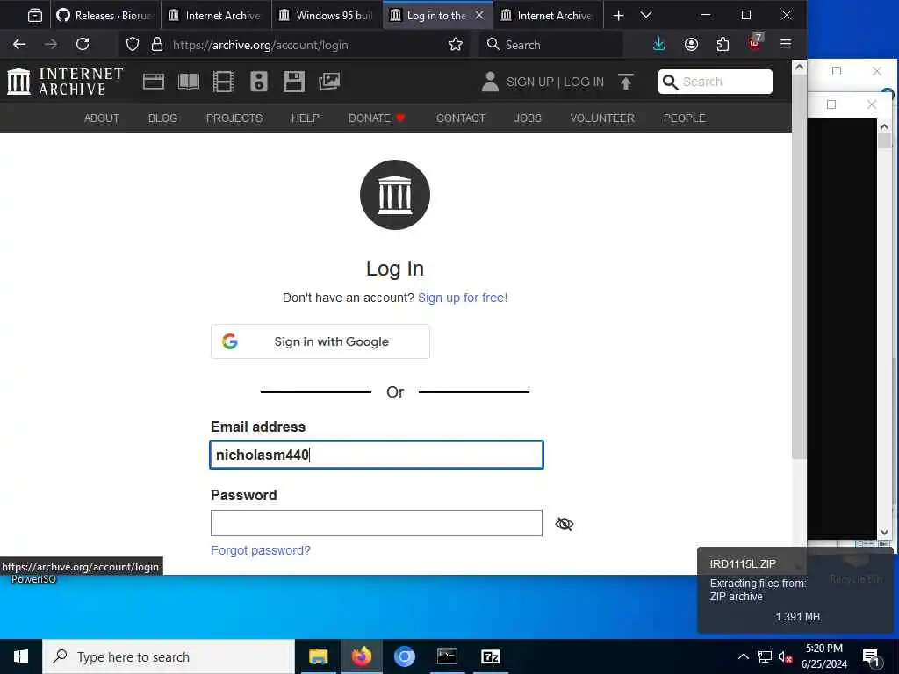Switch to the Windows 95 build tab
Screen dimensions: 899x674
pyautogui.click(x=327, y=16)
